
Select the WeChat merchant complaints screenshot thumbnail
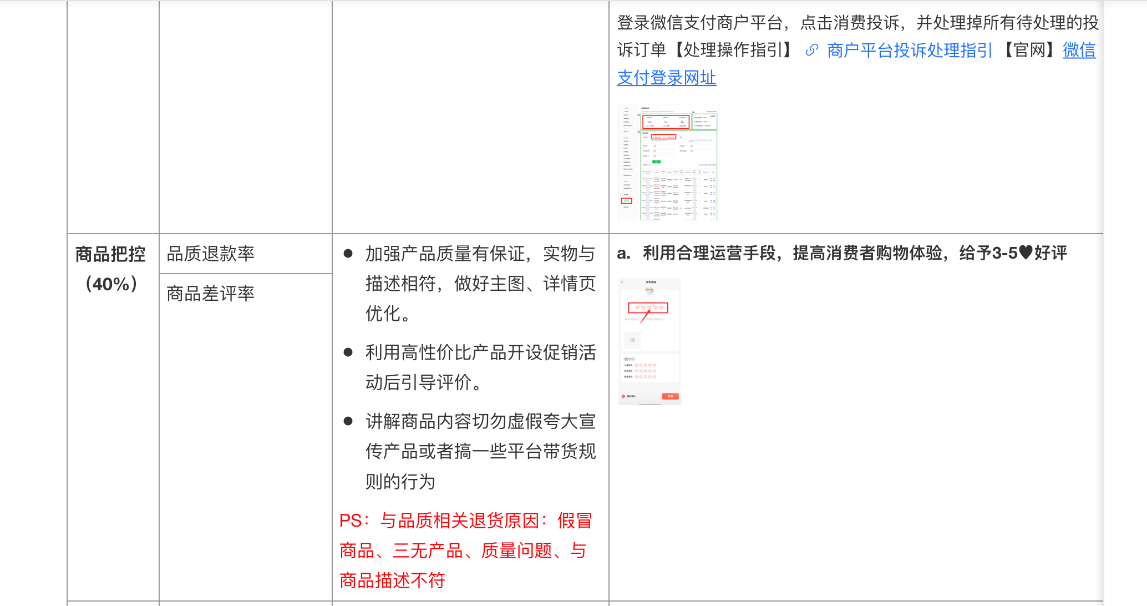(x=668, y=161)
